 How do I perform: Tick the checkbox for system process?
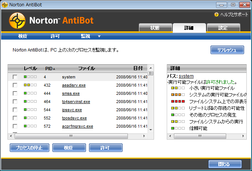[x=15, y=77]
